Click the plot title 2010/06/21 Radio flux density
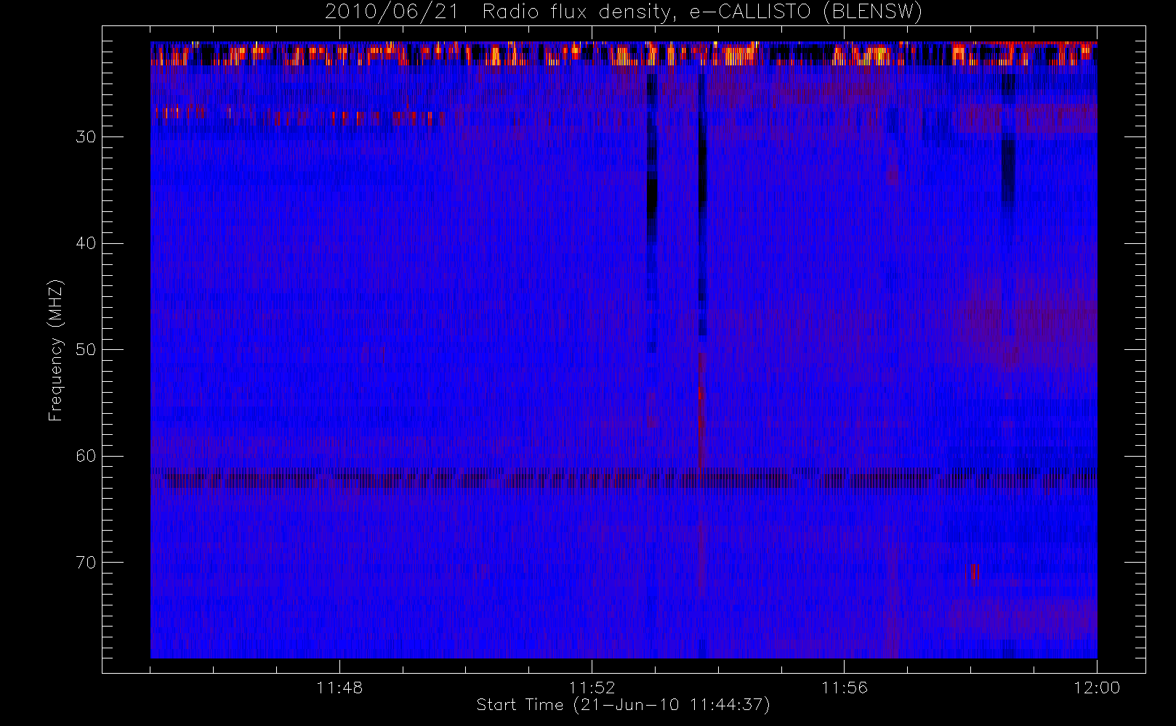Image resolution: width=1176 pixels, height=726 pixels. [624, 12]
